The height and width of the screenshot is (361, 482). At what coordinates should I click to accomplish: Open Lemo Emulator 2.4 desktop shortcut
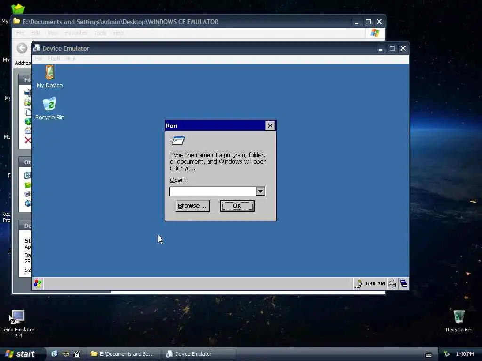click(x=18, y=324)
